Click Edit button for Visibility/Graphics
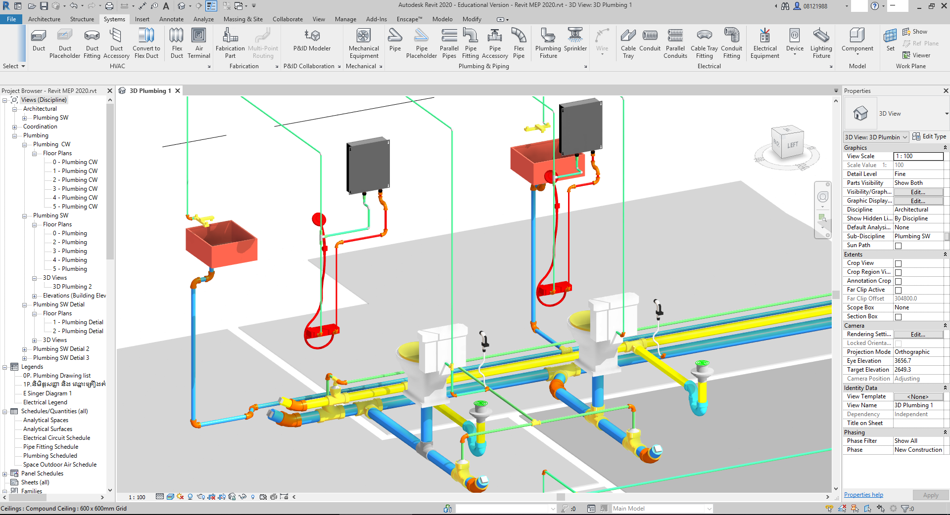The height and width of the screenshot is (515, 950). [x=918, y=192]
